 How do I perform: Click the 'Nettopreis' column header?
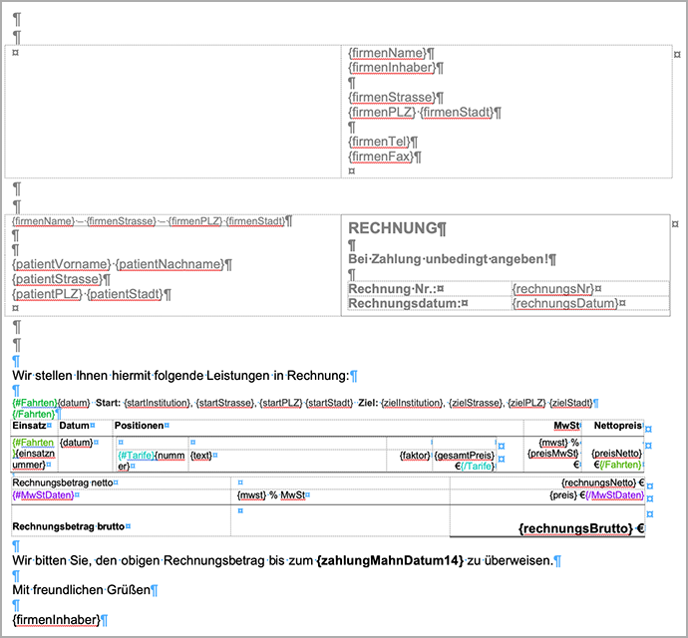pyautogui.click(x=618, y=426)
